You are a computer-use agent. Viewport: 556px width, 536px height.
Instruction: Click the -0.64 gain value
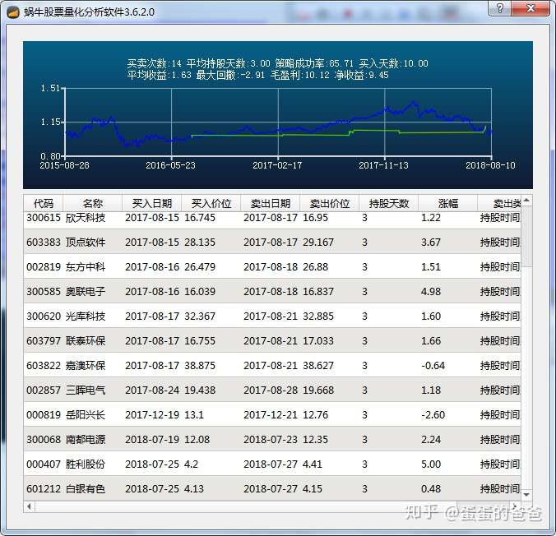(433, 366)
